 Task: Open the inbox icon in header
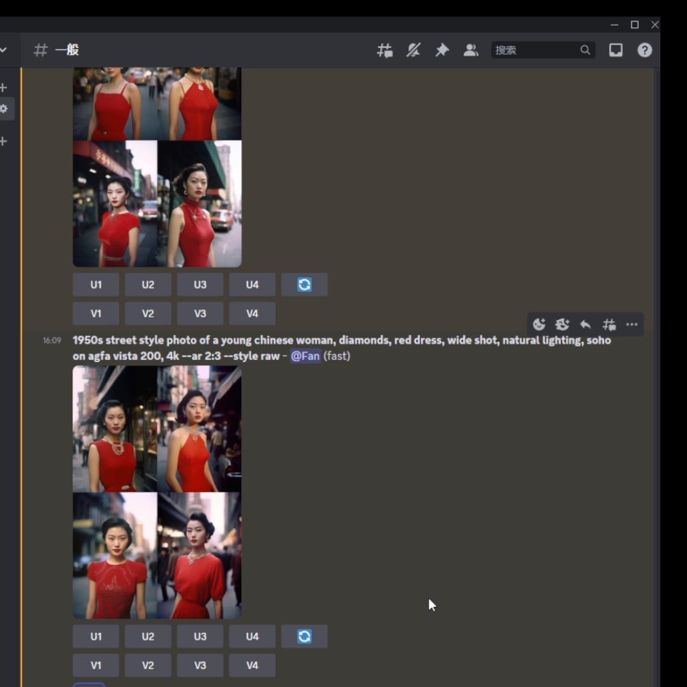[616, 50]
